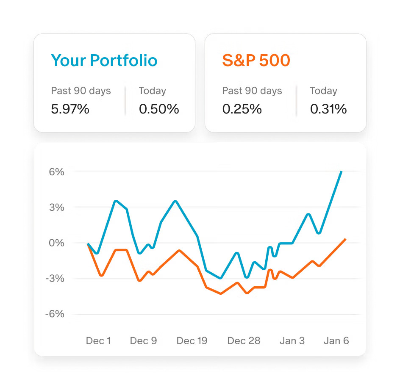Screen dimensions: 400x390
Task: Select the Dec 9 date label
Action: 143,341
